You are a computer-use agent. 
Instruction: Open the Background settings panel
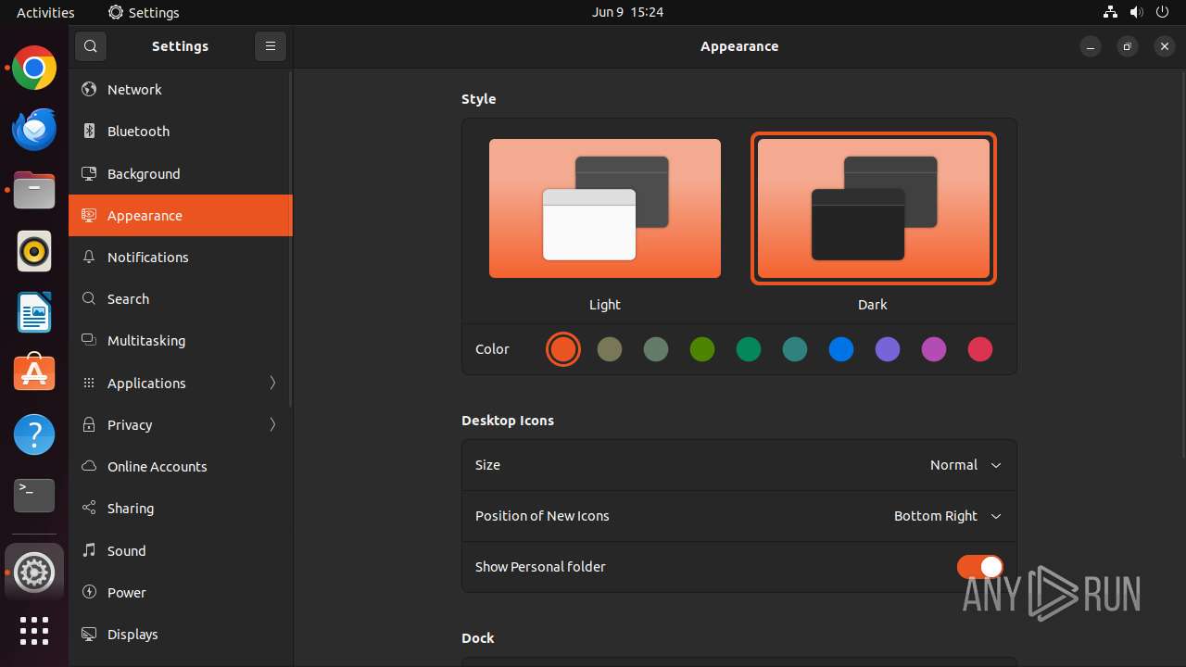coord(181,173)
